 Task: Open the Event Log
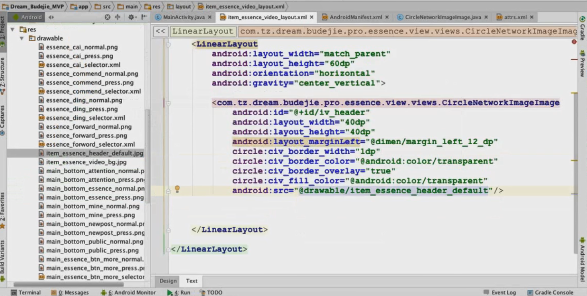500,292
